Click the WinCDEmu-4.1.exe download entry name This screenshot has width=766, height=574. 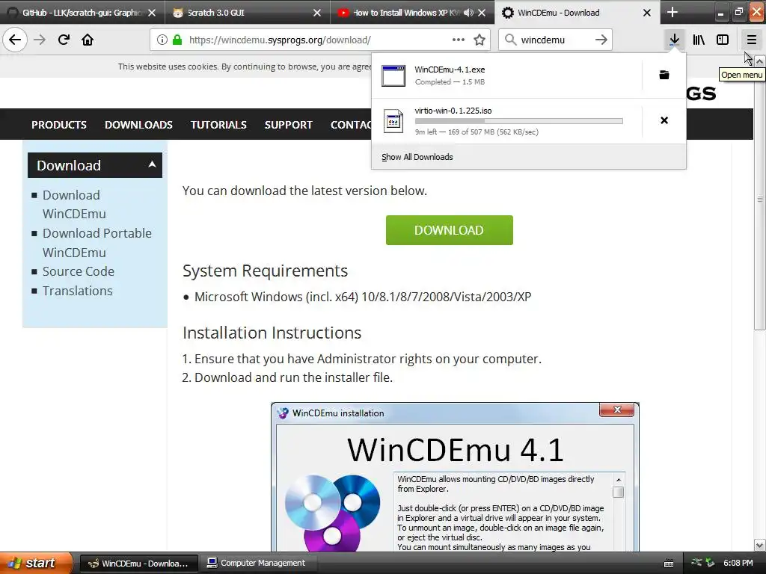(450, 70)
